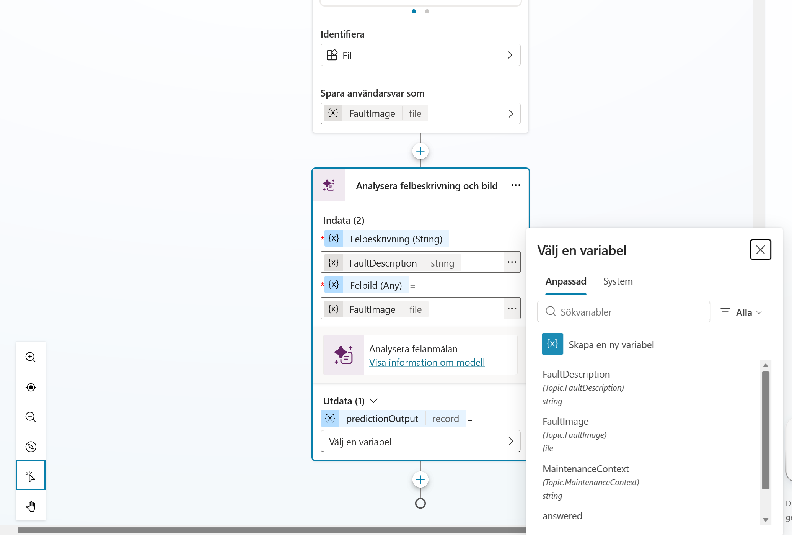792x535 pixels.
Task: Click the Analysera felanmälan prompt card
Action: click(x=420, y=355)
